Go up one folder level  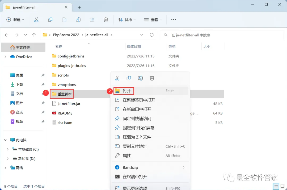tap(34, 35)
